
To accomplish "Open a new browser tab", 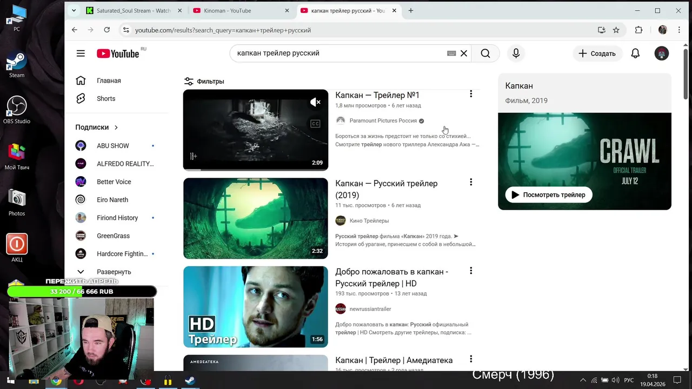I will 411,10.
